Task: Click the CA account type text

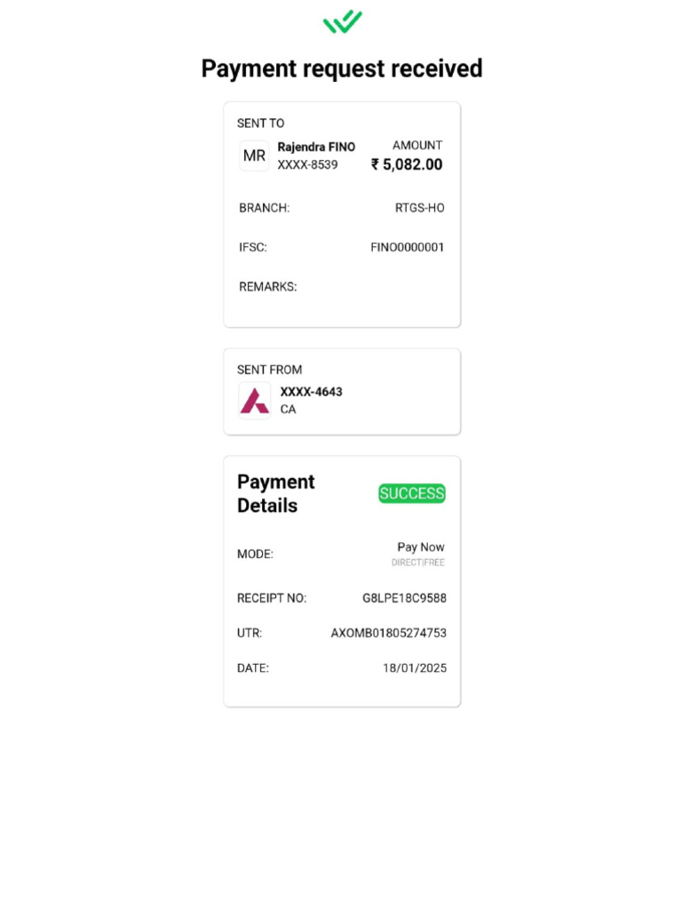Action: click(x=289, y=409)
